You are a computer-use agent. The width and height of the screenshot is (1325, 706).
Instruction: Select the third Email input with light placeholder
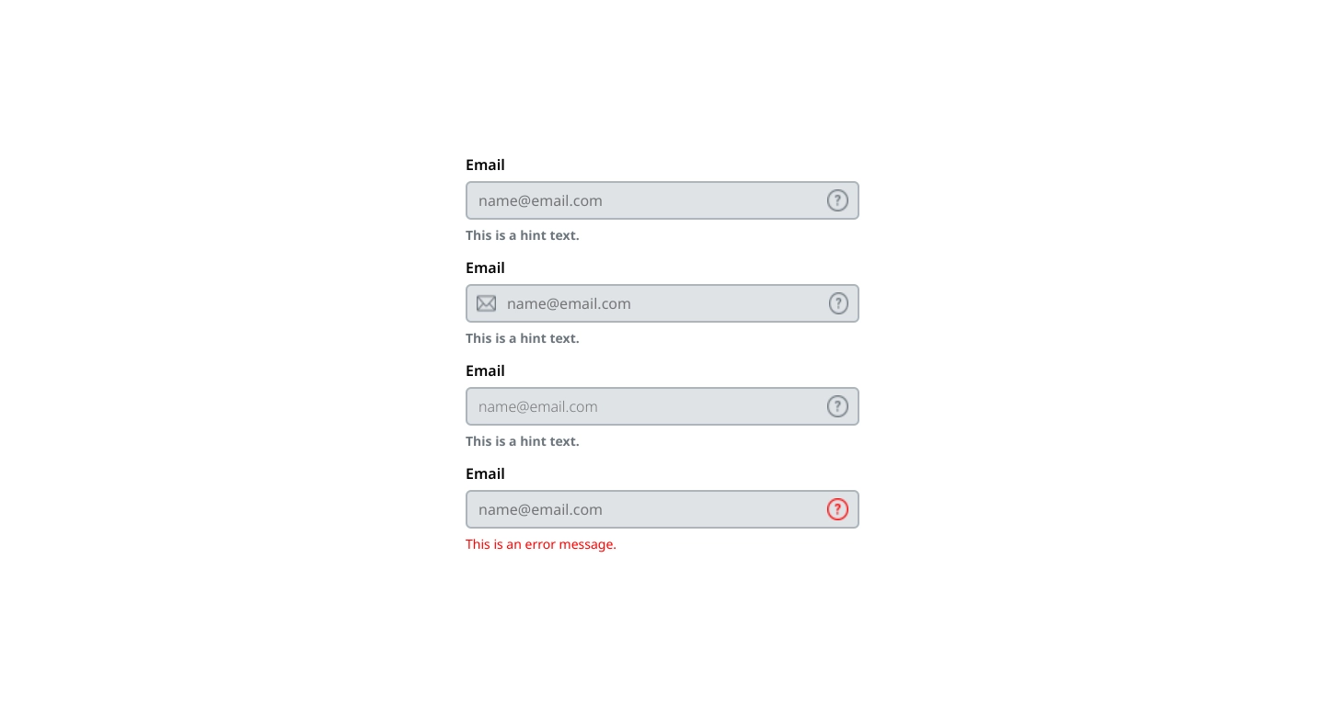pos(662,406)
